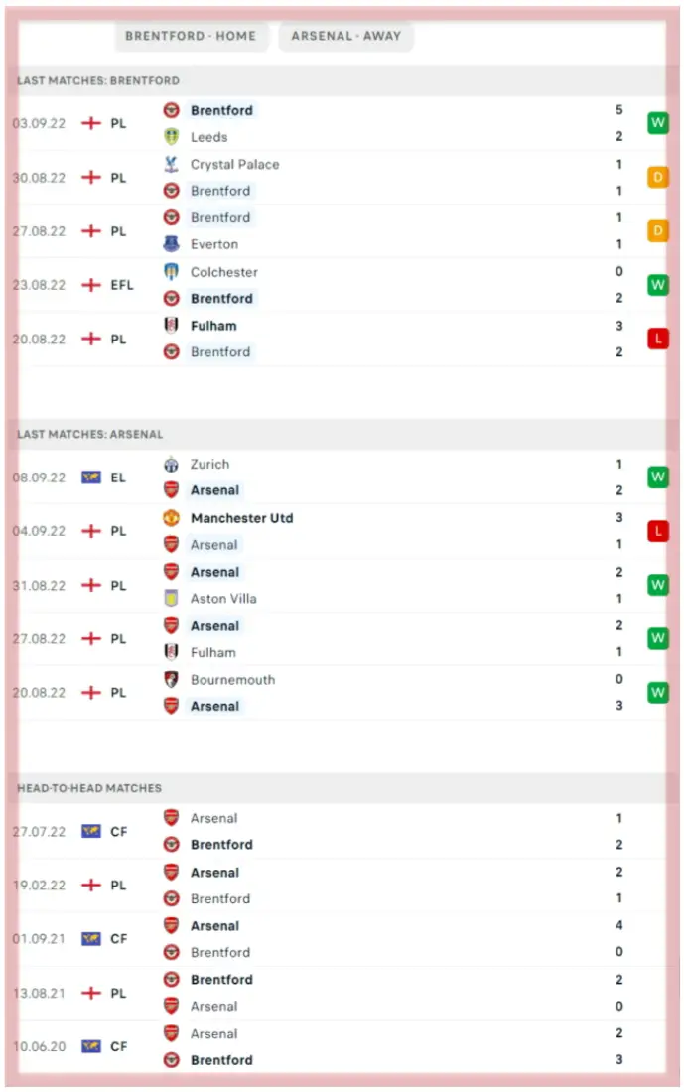This screenshot has height=1092, width=684.
Task: Click the Zurich club crest icon
Action: pos(171,464)
